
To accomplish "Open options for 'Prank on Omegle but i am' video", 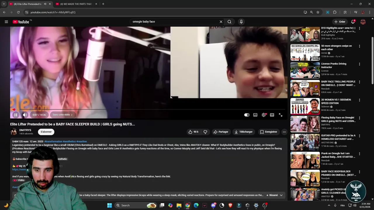I will (359, 154).
